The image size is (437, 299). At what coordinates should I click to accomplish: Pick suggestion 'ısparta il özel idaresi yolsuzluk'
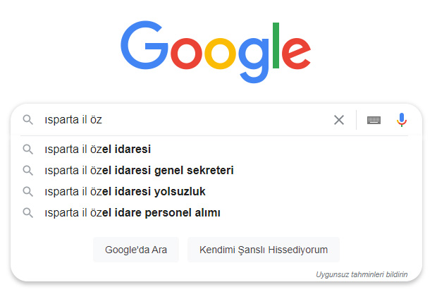click(x=124, y=192)
